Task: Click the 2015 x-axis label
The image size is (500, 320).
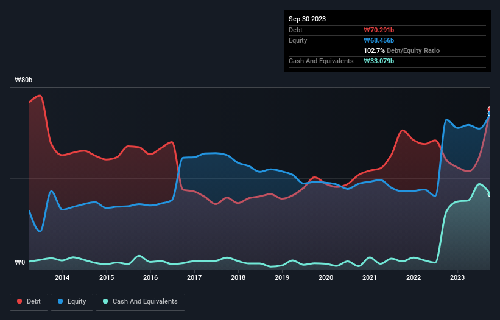Action: point(107,277)
